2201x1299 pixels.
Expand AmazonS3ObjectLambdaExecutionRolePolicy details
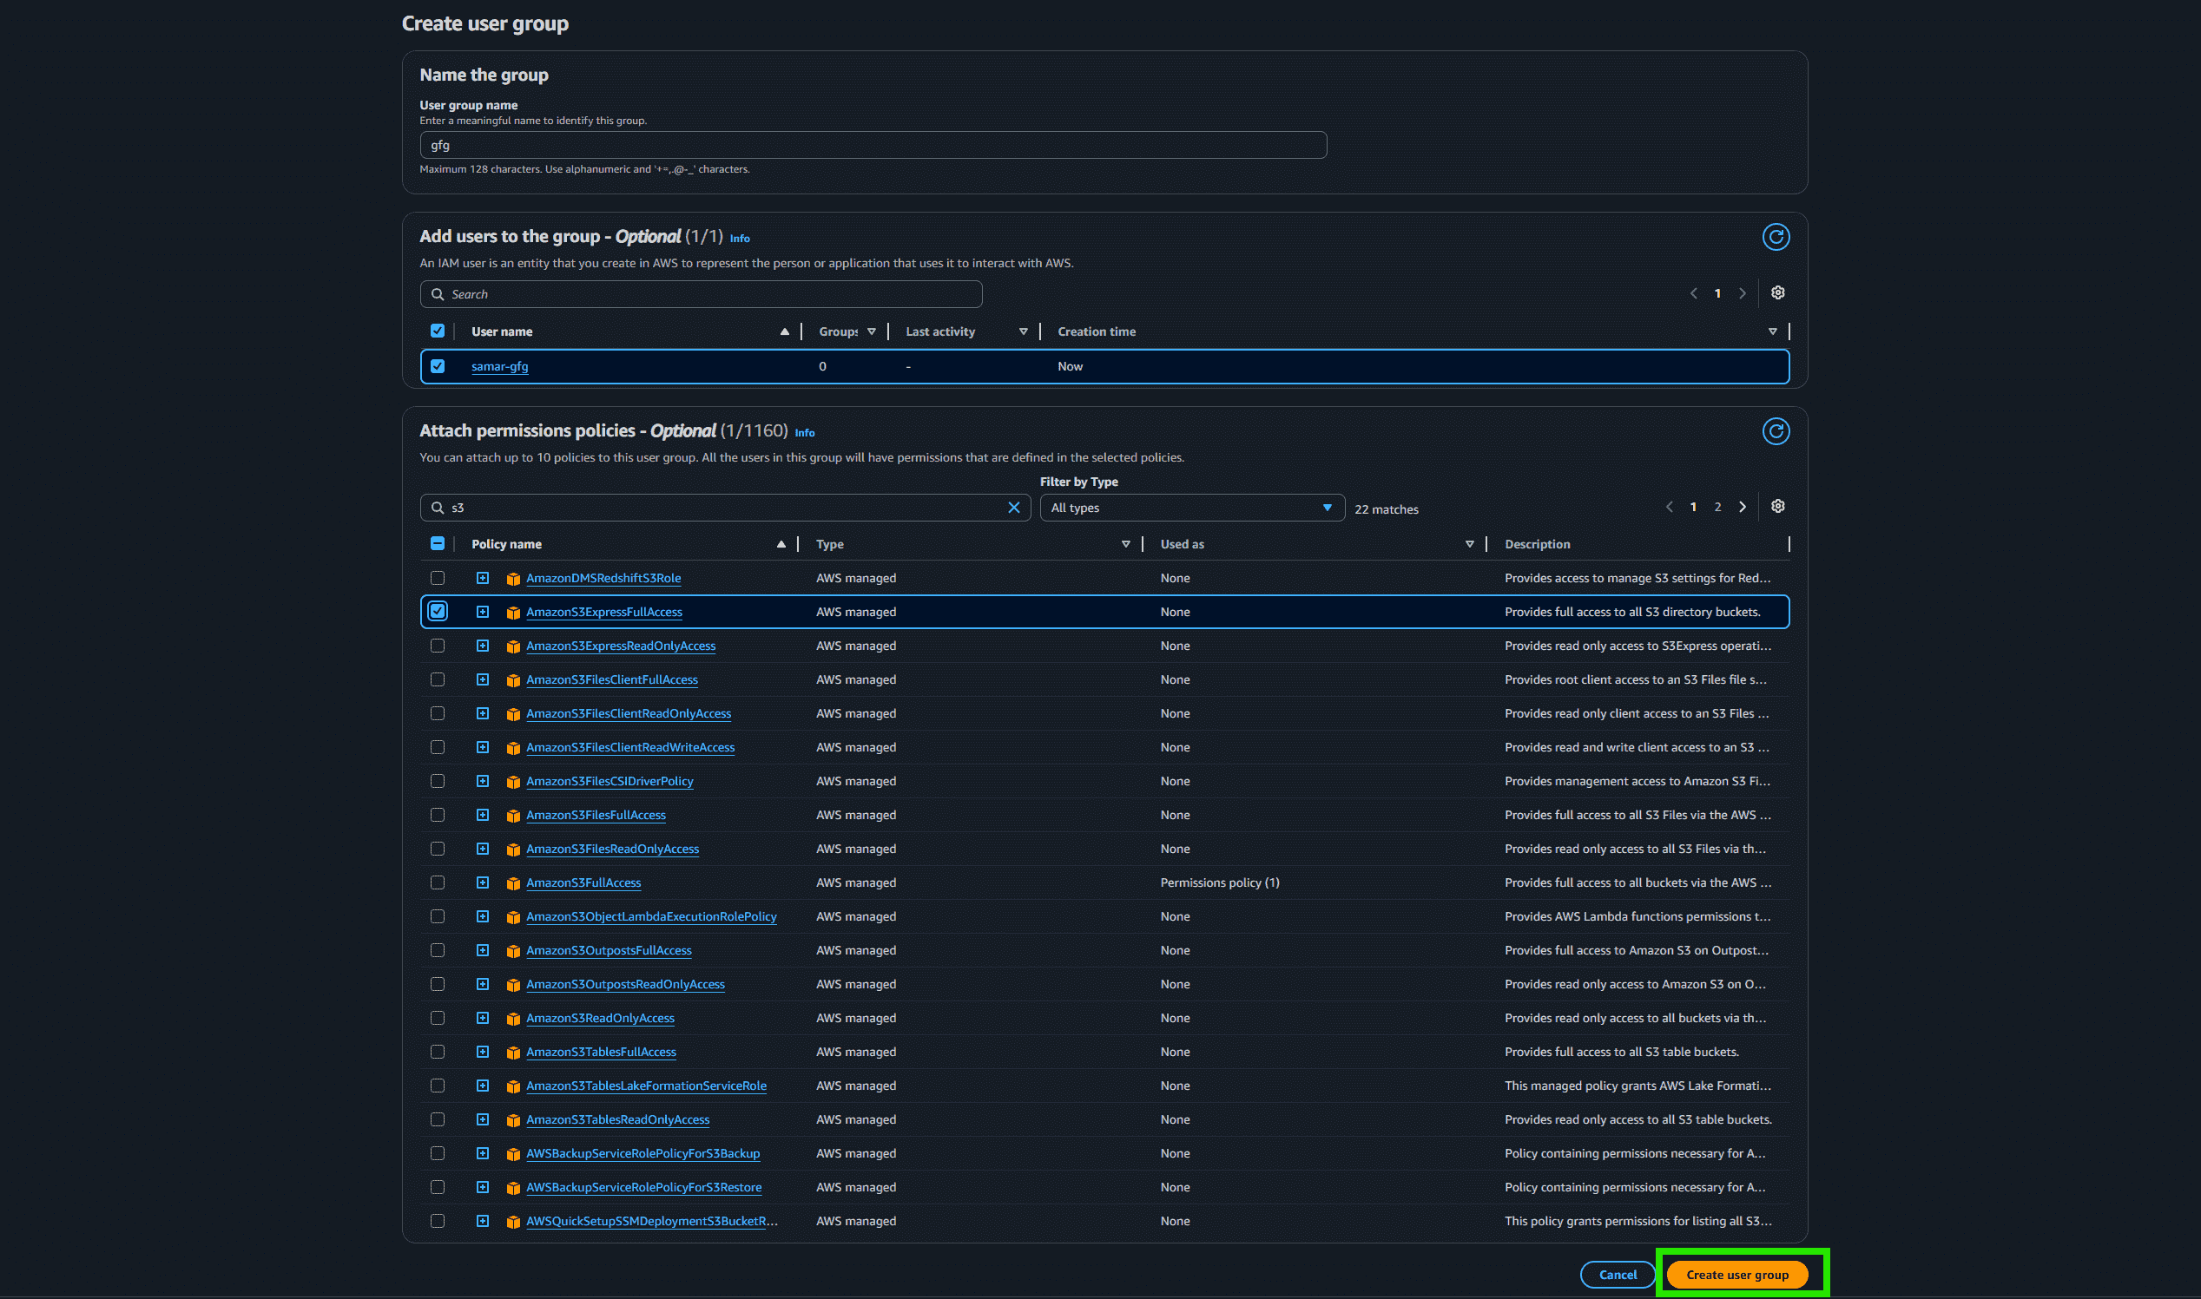[482, 916]
